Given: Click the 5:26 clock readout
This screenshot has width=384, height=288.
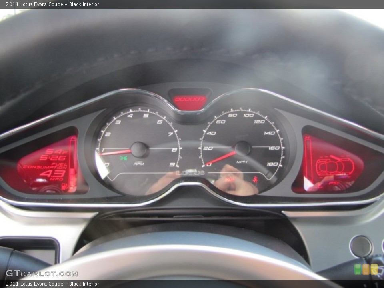Looking at the screenshot, I should [x=53, y=158].
